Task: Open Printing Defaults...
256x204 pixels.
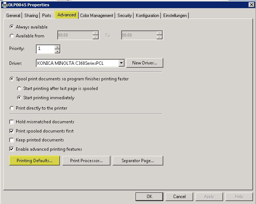Action: 34,161
